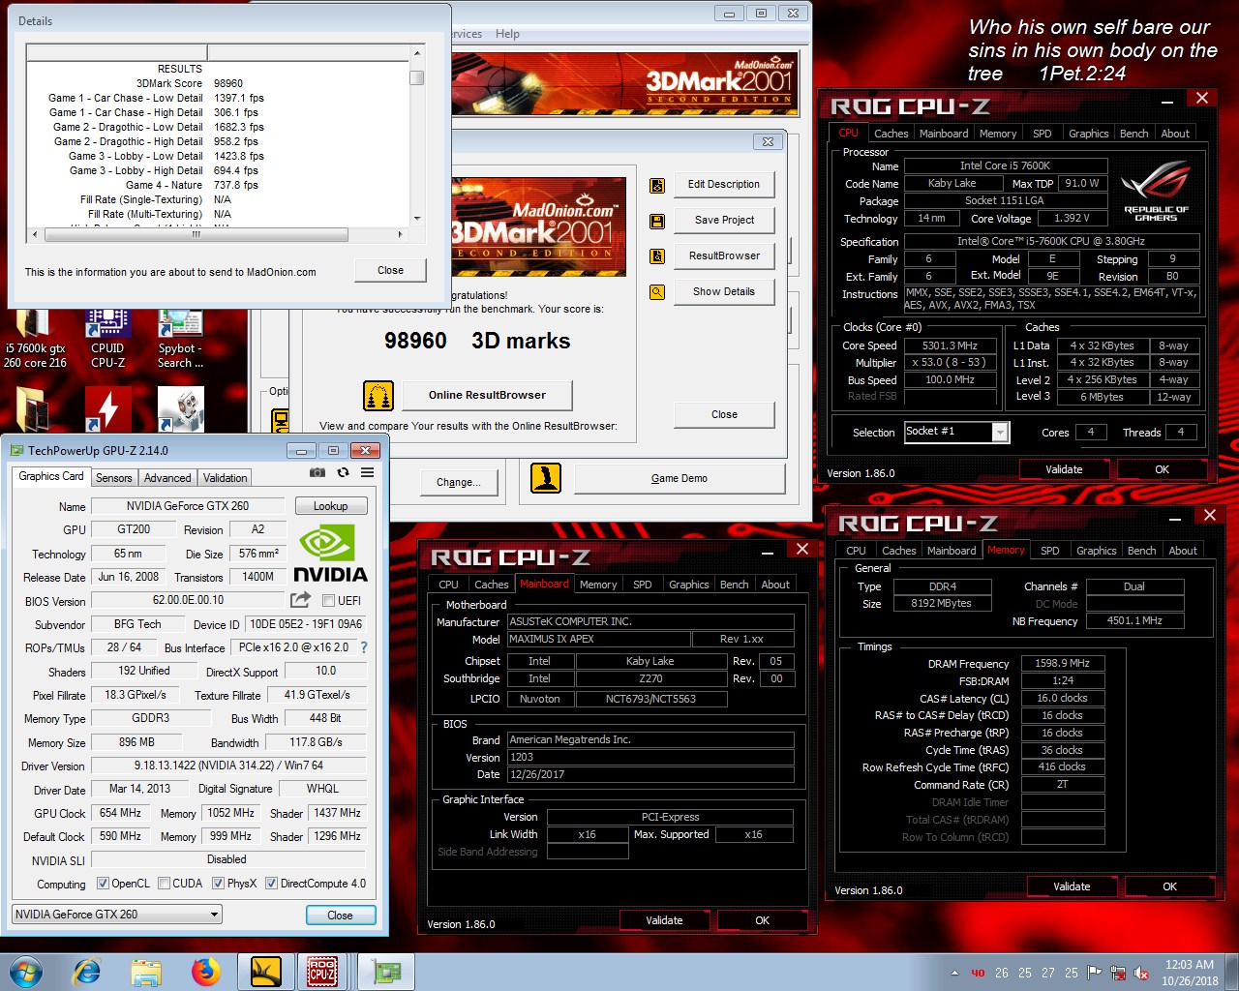
Task: Click the red lightning bolt desktop icon
Action: coord(107,409)
